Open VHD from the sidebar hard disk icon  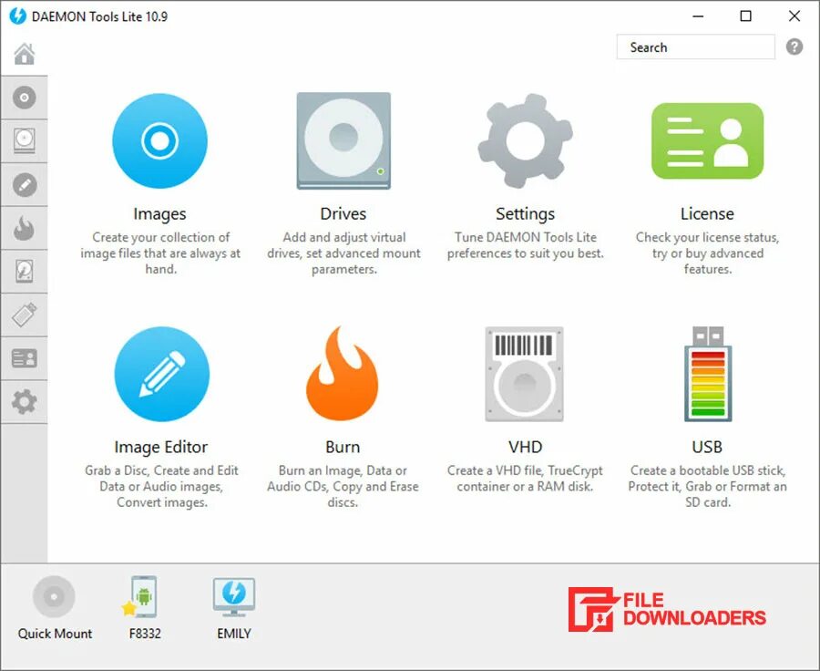tap(24, 272)
